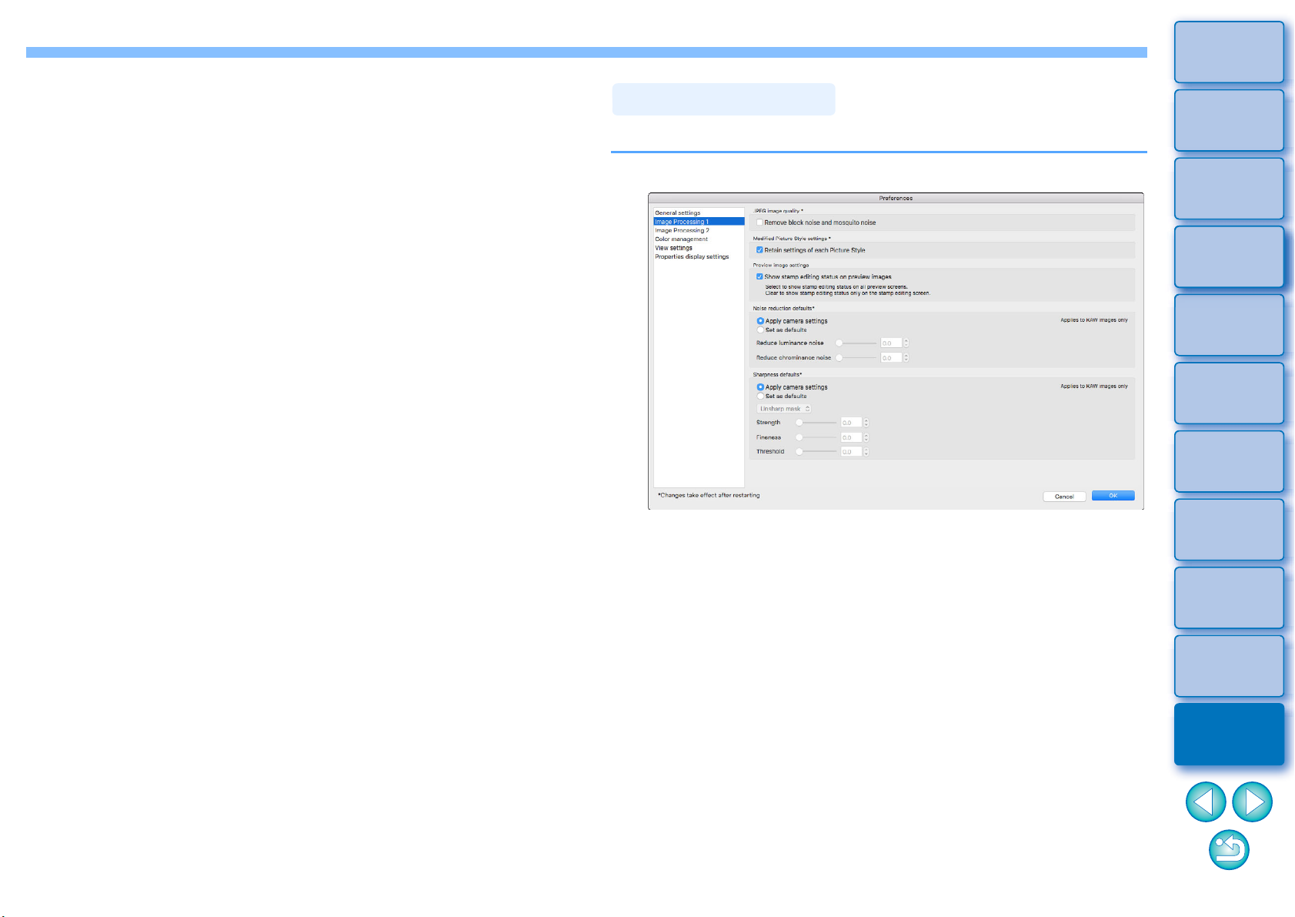The image size is (1295, 917).
Task: Click the Reduce chrominance noise stepper arrows
Action: click(906, 358)
